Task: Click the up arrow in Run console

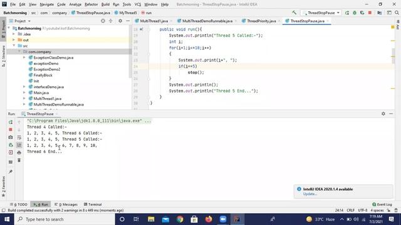Action: 19,122
